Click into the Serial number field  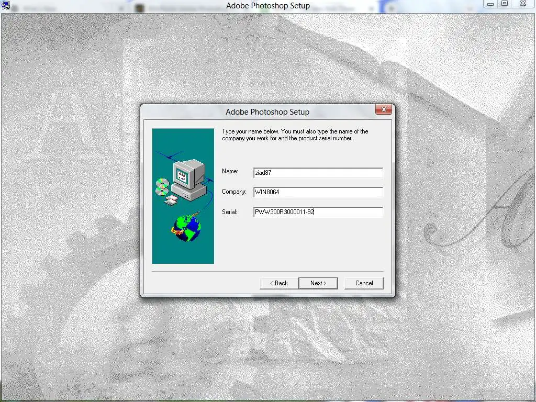(x=318, y=212)
